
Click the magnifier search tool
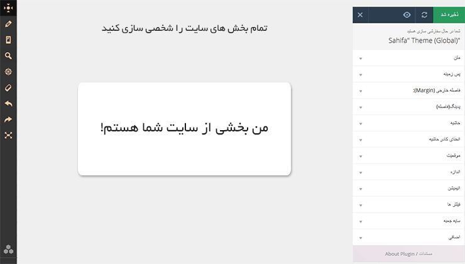tap(8, 56)
